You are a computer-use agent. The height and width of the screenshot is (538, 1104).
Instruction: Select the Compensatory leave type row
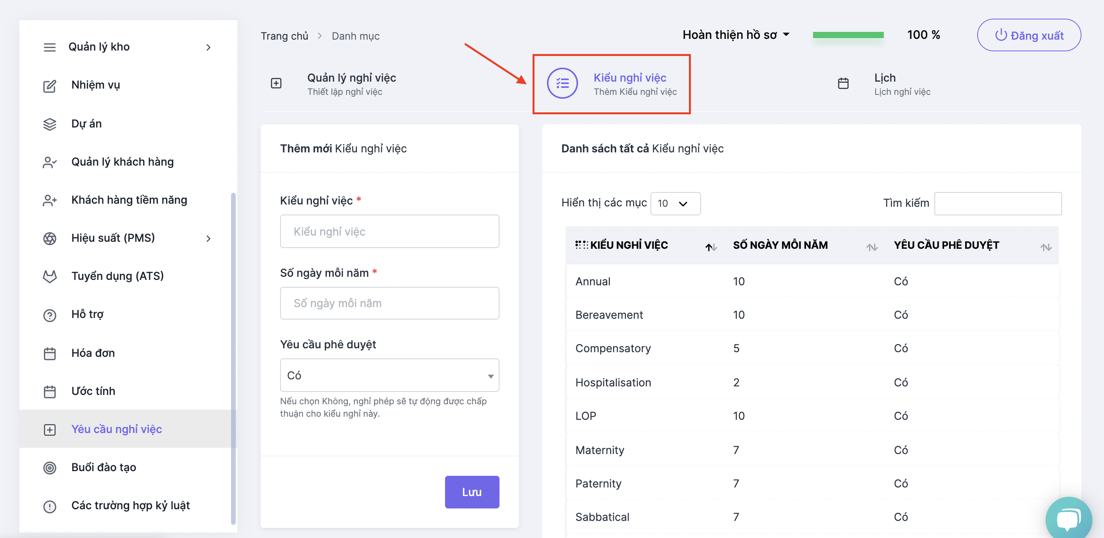[x=812, y=348]
